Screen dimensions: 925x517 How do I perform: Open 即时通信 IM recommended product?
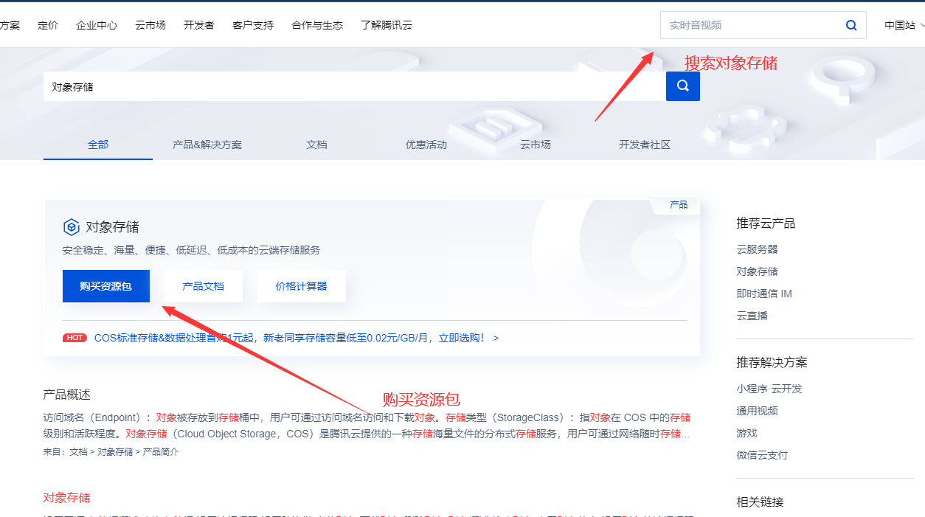coord(764,294)
